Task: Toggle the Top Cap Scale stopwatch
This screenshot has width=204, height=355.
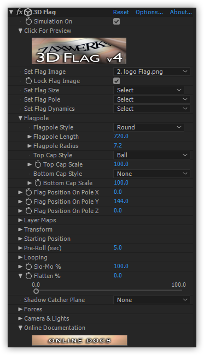Action: point(38,164)
